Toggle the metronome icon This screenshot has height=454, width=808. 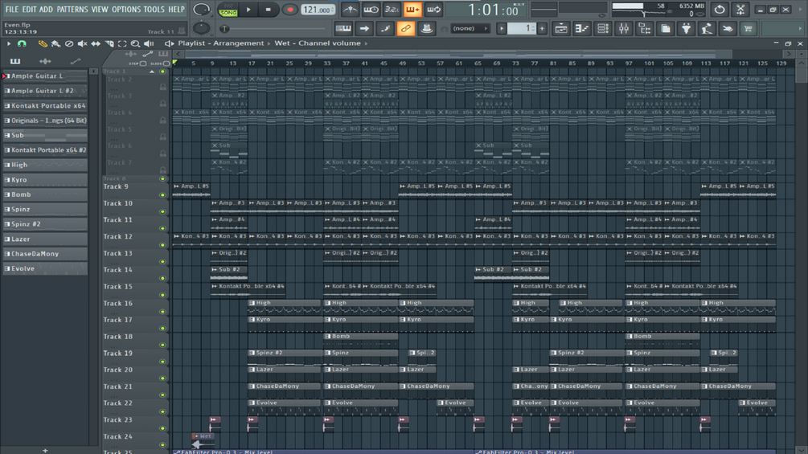(x=350, y=10)
